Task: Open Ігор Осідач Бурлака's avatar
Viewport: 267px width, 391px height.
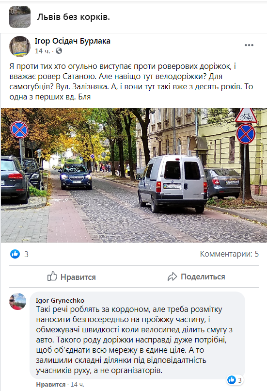Action: [x=20, y=47]
